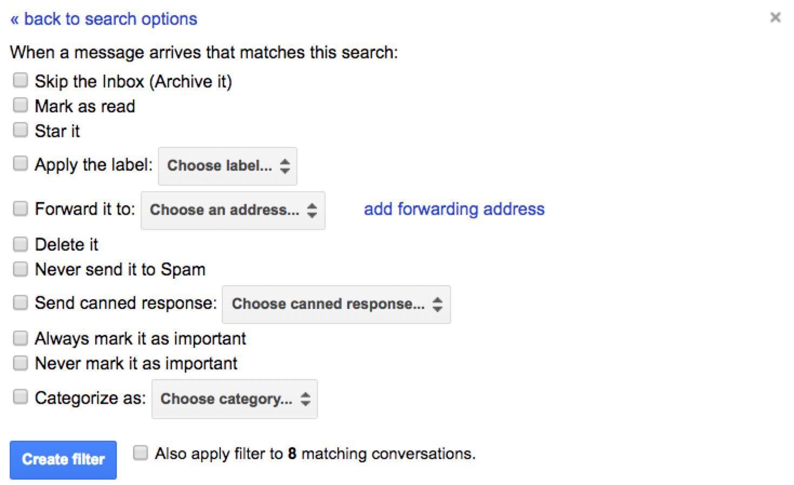Enable Never mark it as important

click(x=21, y=363)
